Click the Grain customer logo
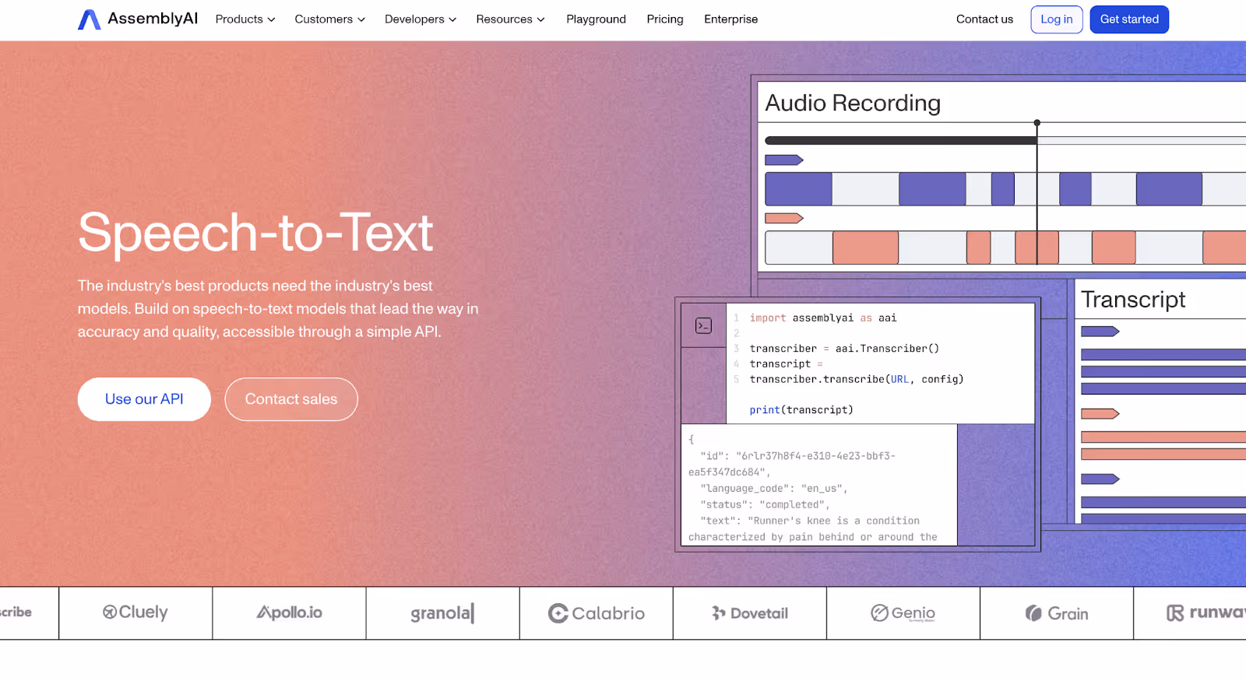 tap(1057, 613)
